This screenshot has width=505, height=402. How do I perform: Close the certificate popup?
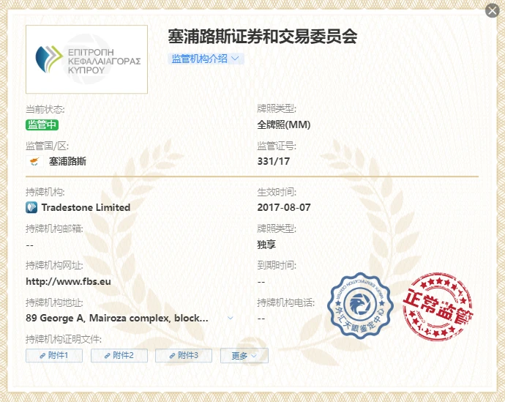[x=492, y=11]
